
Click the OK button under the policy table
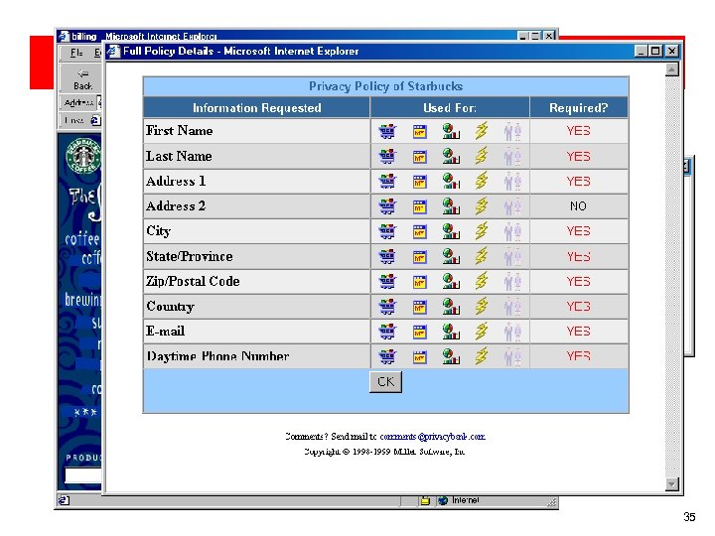tap(385, 382)
